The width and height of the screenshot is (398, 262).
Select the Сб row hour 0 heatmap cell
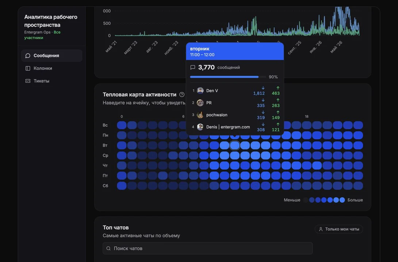pos(122,186)
